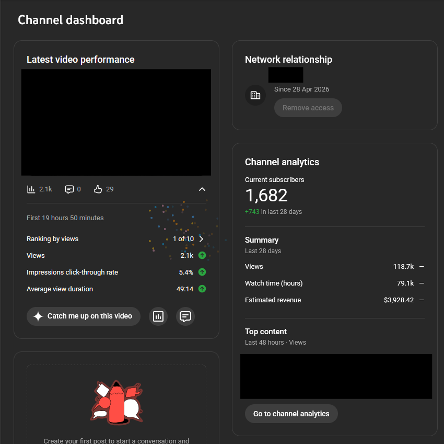Screen dimensions: 444x444
Task: Collapse the latest video performance details
Action: click(202, 189)
